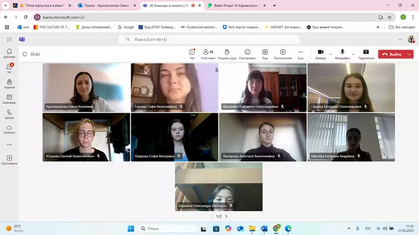
Task: Go to next participant page
Action: tap(226, 216)
